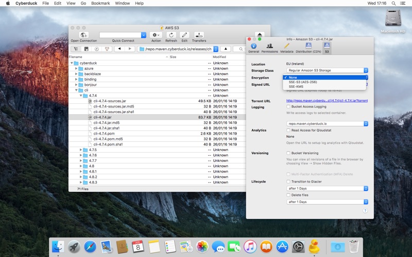Click the Refresh toolbar icon

(x=171, y=35)
